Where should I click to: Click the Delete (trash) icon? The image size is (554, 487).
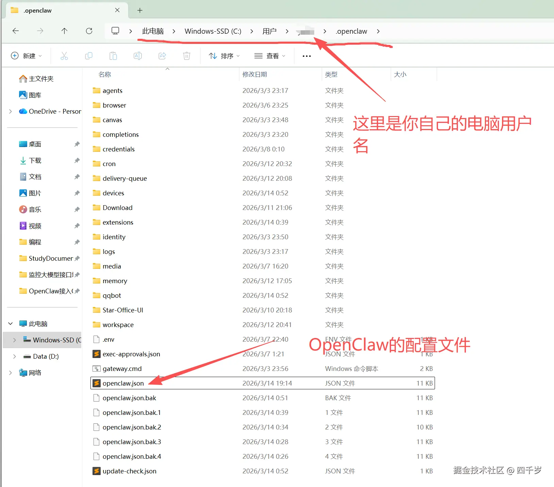tap(186, 55)
